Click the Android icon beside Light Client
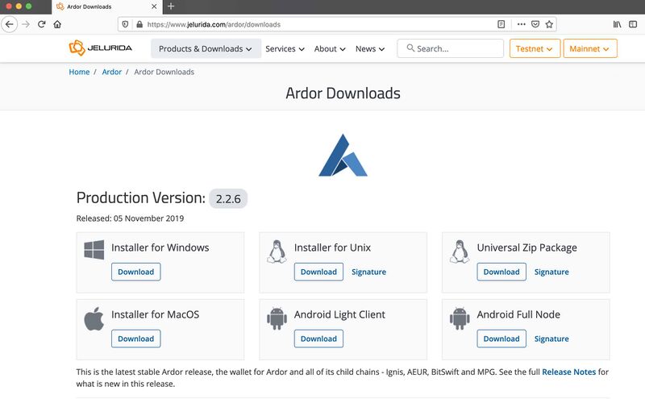 (x=277, y=318)
